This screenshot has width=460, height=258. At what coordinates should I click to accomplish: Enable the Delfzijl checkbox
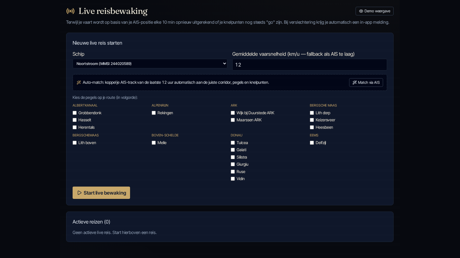click(312, 143)
